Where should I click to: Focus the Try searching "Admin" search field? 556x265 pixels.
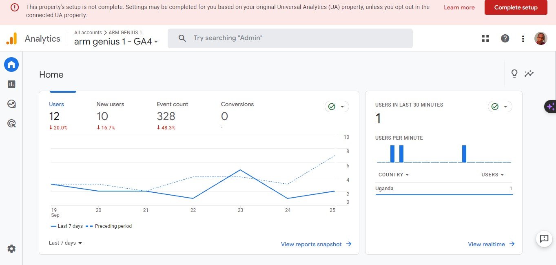tap(290, 38)
